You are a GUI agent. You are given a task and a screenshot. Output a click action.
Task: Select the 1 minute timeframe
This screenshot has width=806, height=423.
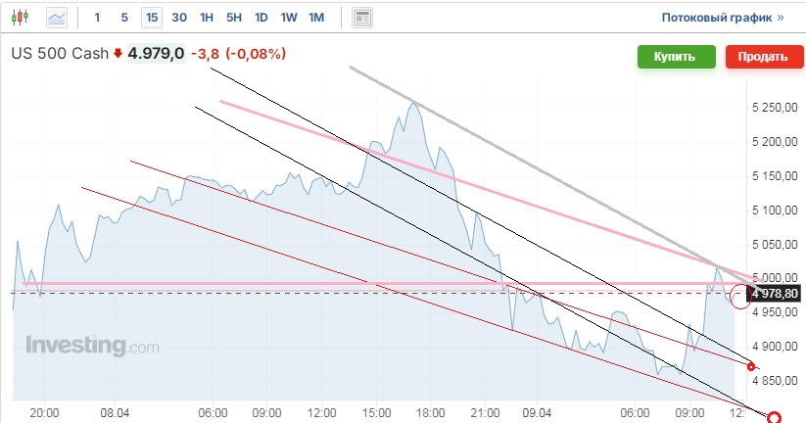(96, 18)
